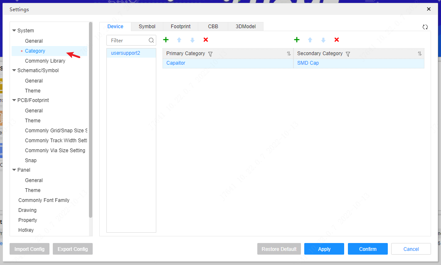The image size is (441, 265).
Task: Collapse the Schematic/Symbol tree section
Action: tap(14, 70)
